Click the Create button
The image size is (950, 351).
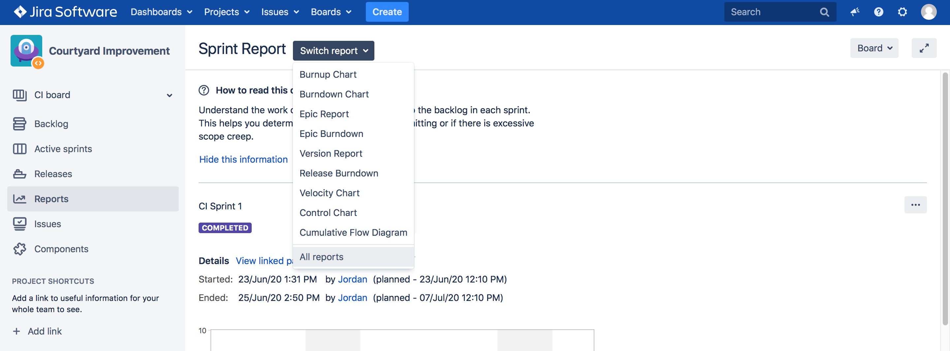[x=387, y=12]
